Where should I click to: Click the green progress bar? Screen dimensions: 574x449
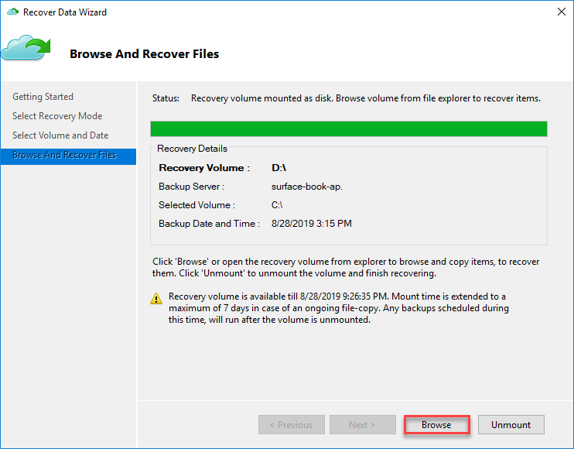click(x=348, y=129)
